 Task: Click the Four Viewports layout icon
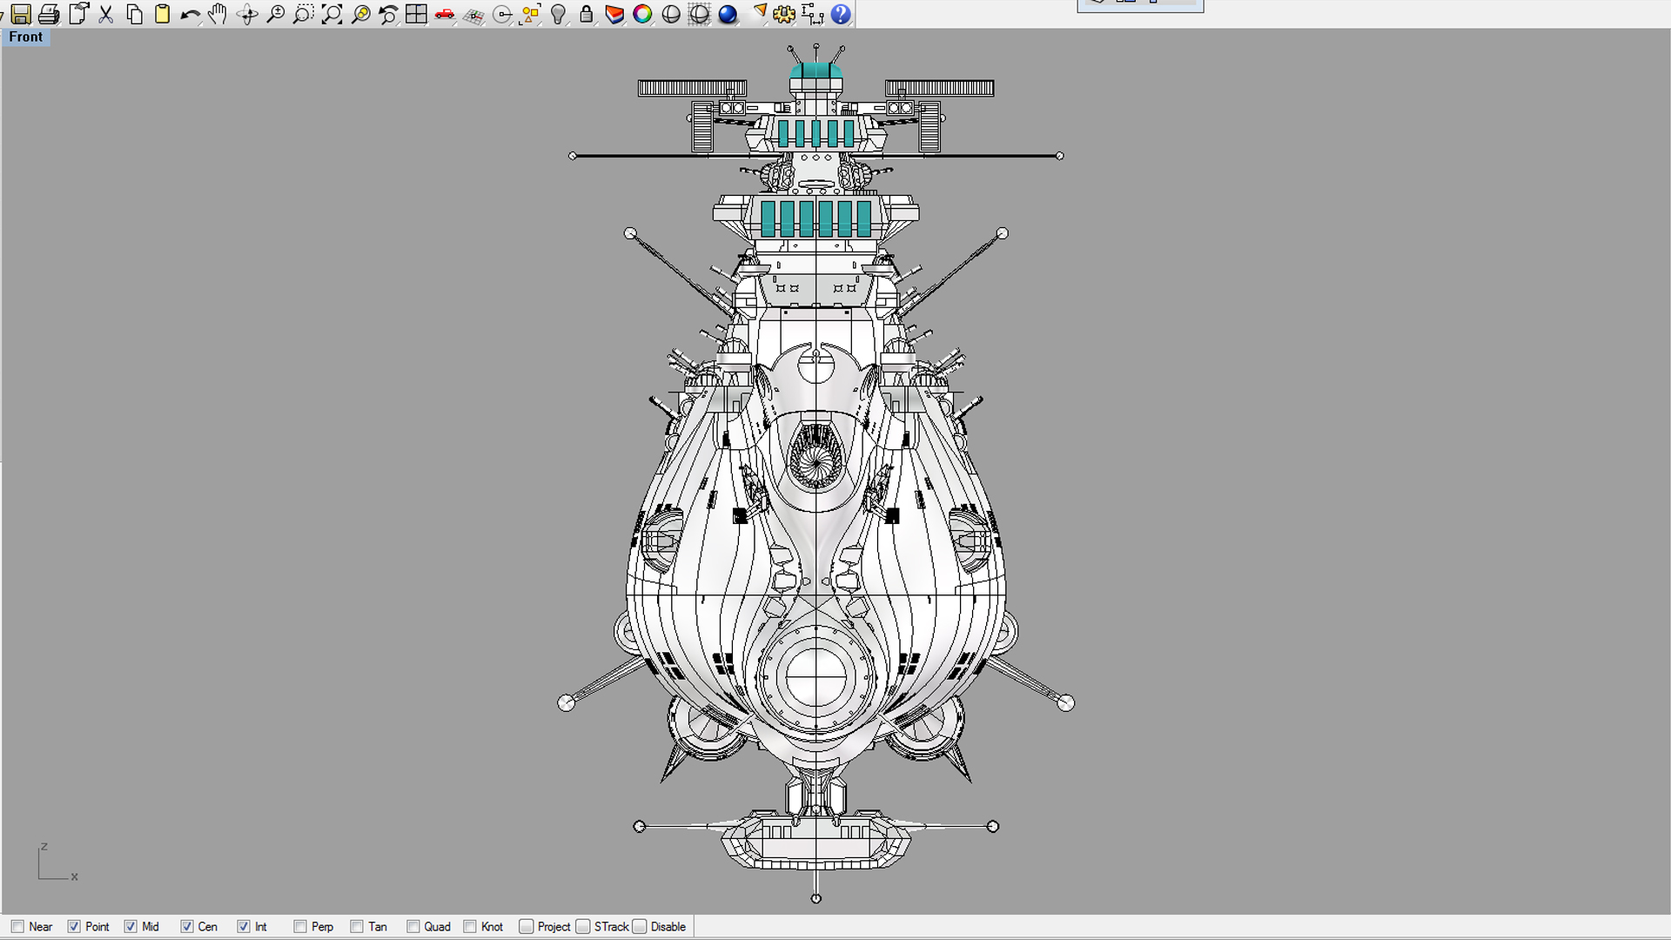click(416, 14)
